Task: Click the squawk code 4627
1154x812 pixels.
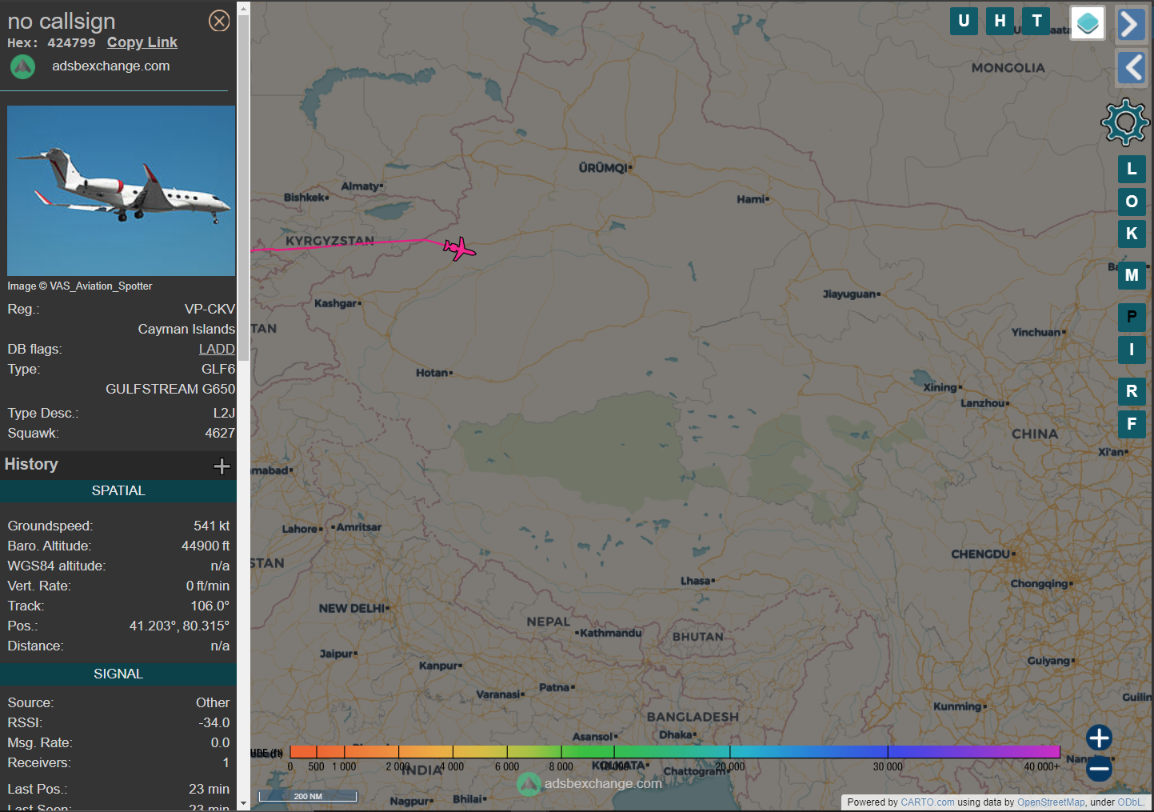Action: pyautogui.click(x=220, y=433)
